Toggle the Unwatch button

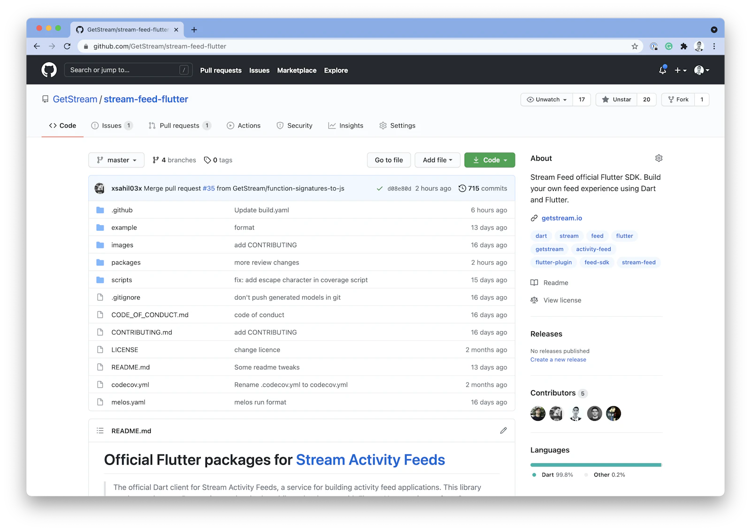pos(547,99)
